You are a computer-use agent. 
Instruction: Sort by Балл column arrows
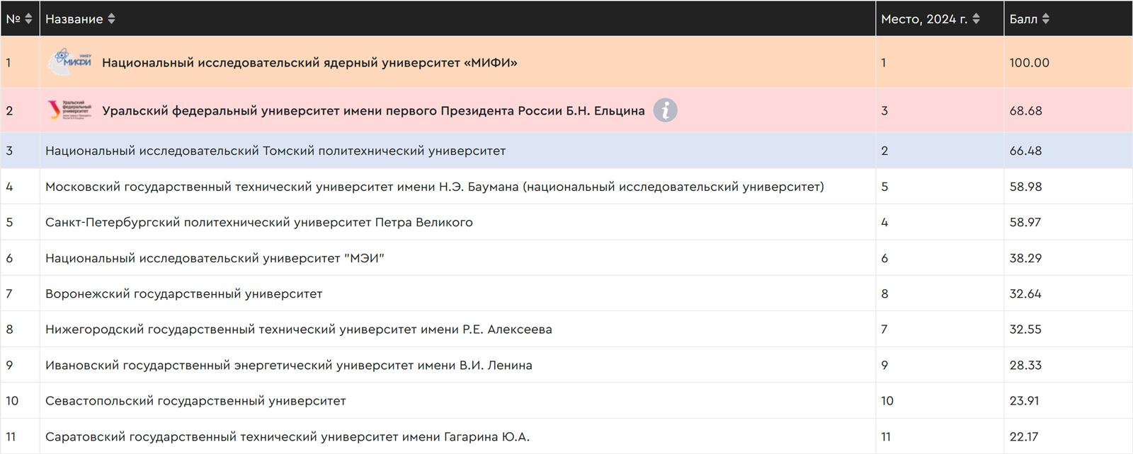1046,19
